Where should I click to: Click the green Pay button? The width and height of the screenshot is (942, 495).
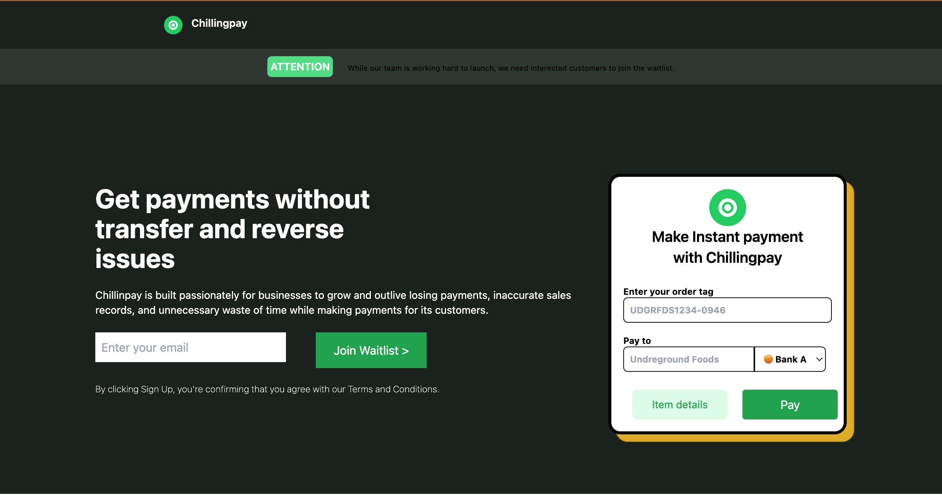tap(790, 405)
